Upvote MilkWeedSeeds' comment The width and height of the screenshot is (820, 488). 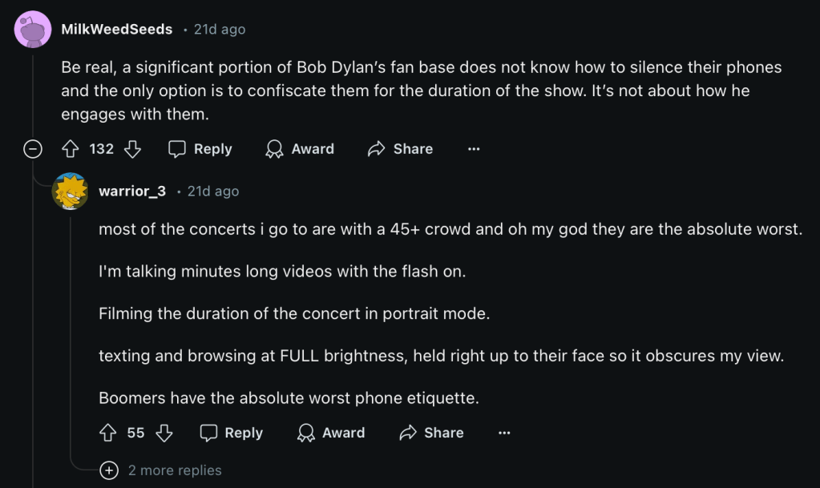tap(70, 149)
